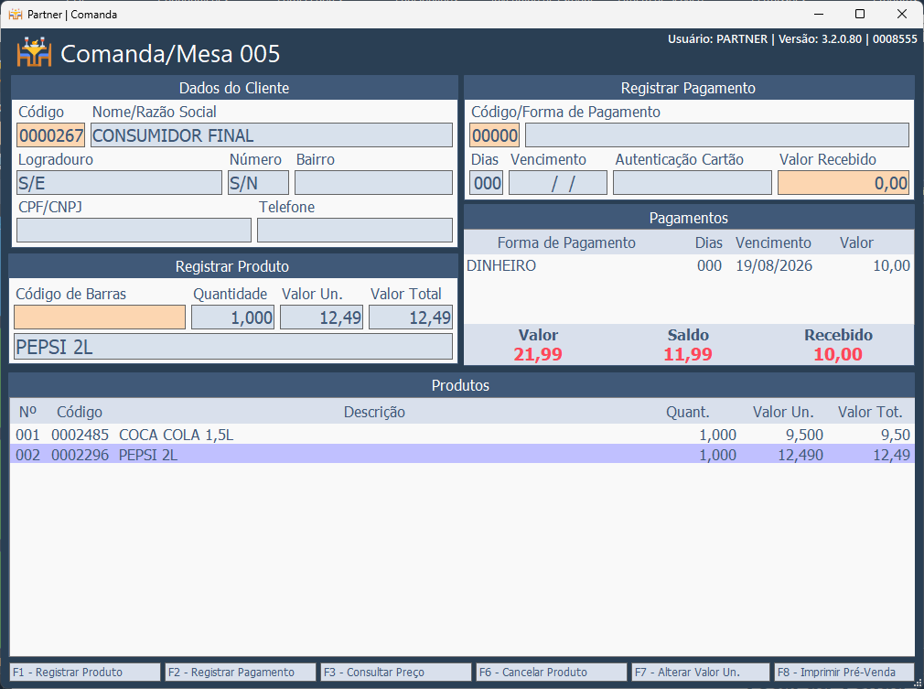The height and width of the screenshot is (689, 924).
Task: Click the Saldo amount 11,99
Action: click(688, 354)
